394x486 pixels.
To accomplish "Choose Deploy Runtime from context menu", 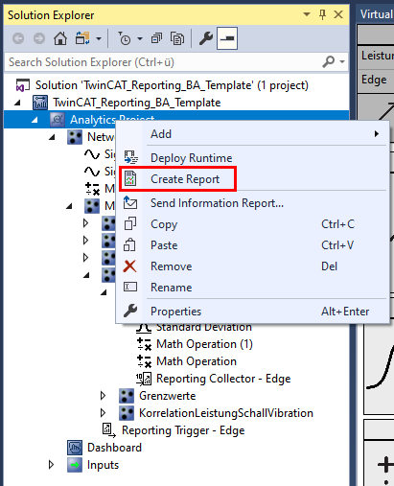I will click(252, 158).
